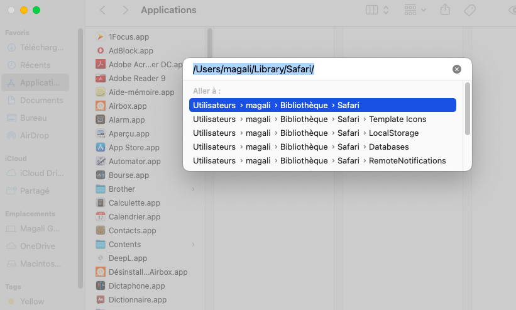Screen dimensions: 516x310
Task: Click the Aperçu.app icon
Action: pyautogui.click(x=101, y=133)
